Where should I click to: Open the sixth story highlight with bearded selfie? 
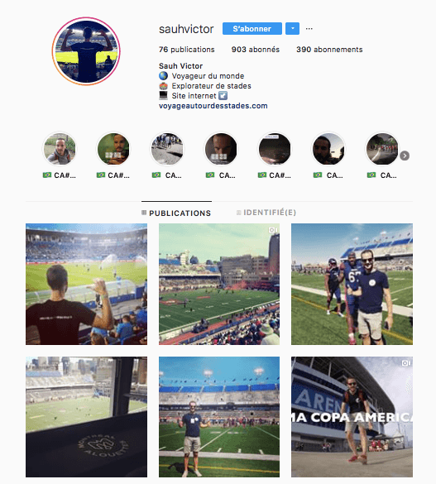[328, 149]
